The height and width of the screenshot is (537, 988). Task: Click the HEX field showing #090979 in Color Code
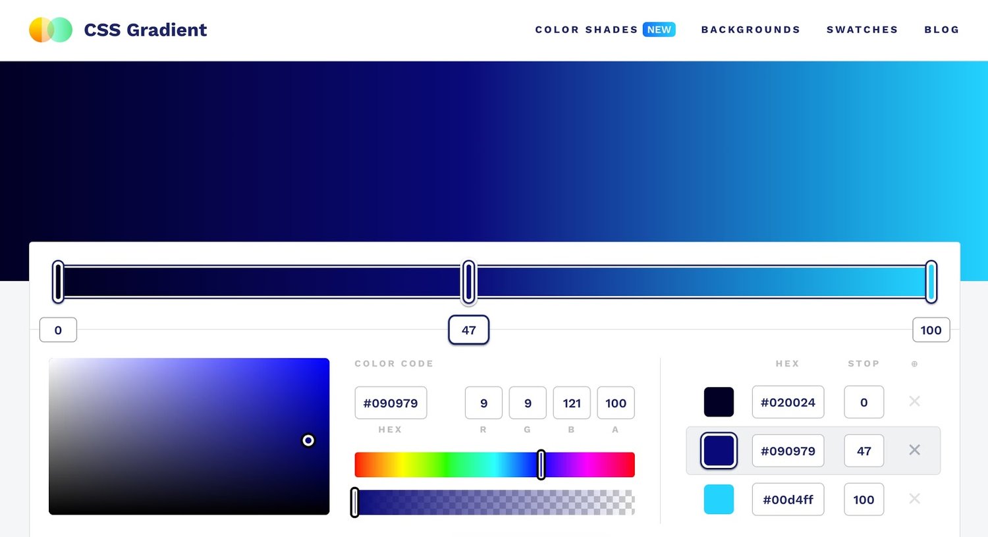point(391,403)
